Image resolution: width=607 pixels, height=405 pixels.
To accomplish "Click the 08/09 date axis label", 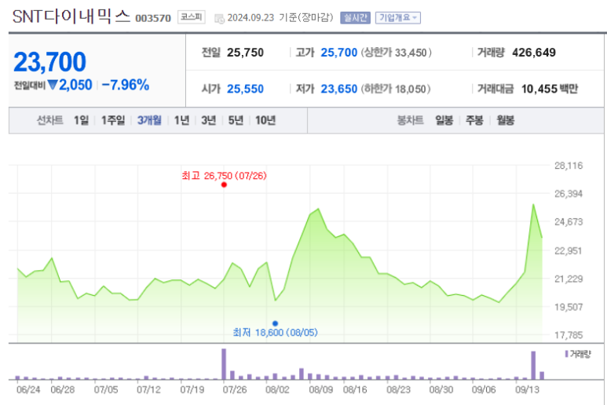I will tap(321, 389).
